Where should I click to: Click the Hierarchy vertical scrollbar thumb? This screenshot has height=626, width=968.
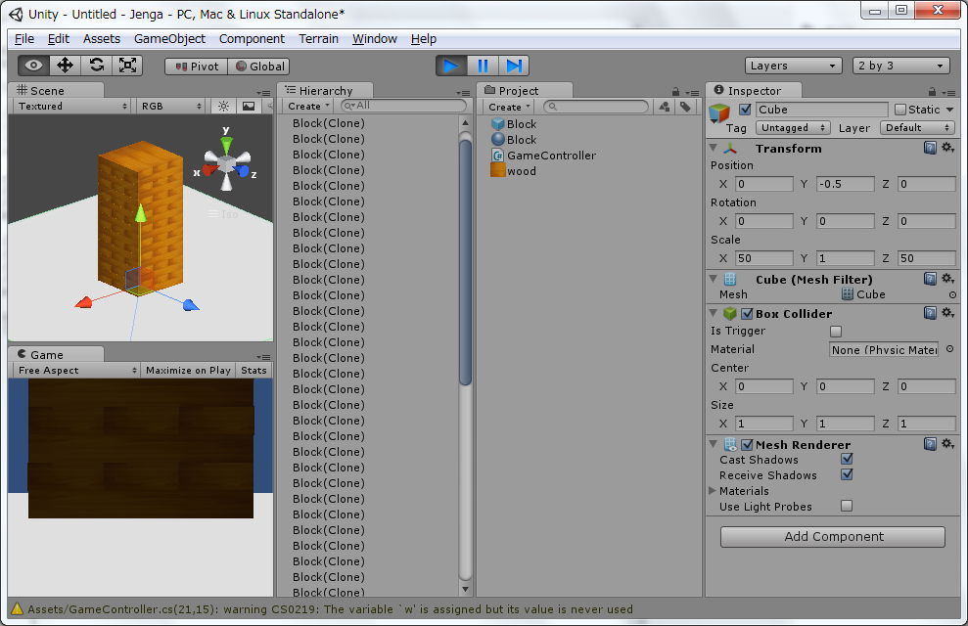(466, 262)
